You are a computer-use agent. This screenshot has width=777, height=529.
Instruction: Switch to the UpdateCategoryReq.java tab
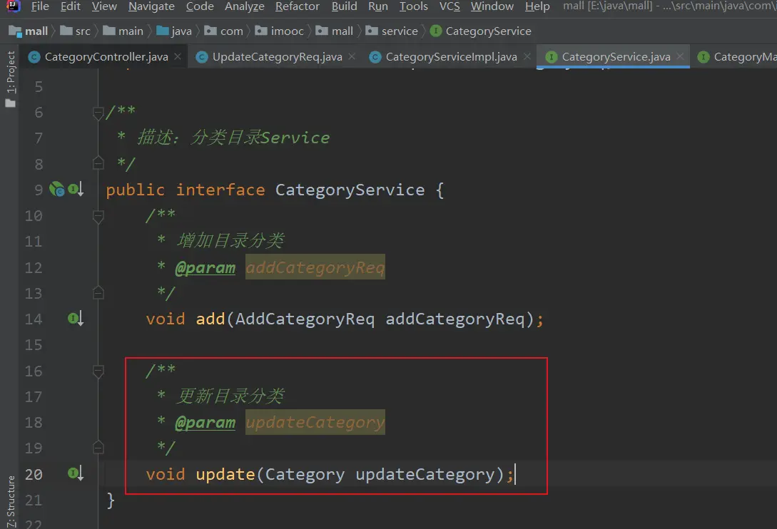(x=277, y=57)
